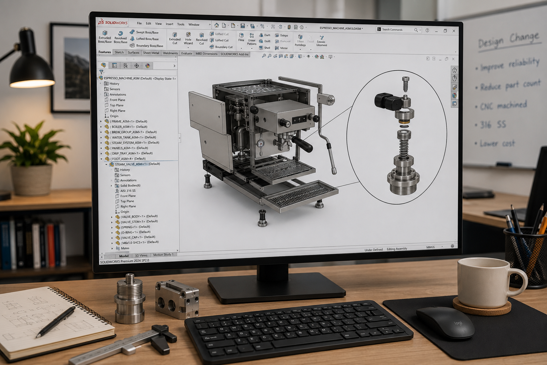Create a new document via toolbar icon
Viewport: 547px width, 365px height.
224,25
